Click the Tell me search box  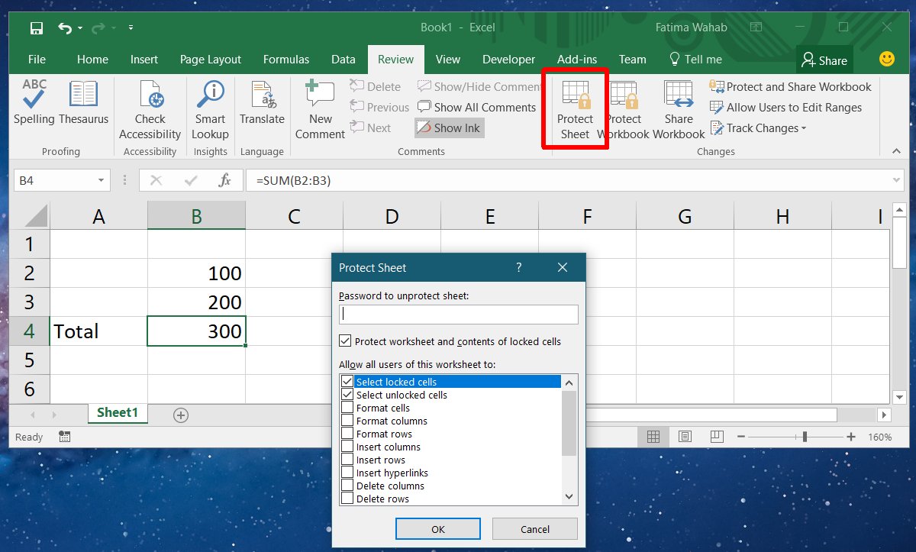click(695, 59)
